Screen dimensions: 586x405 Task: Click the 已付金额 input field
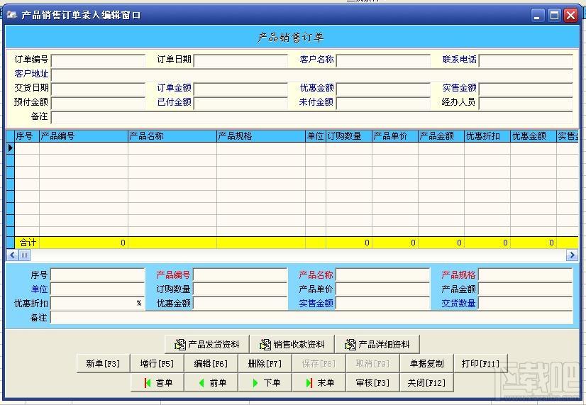pyautogui.click(x=241, y=103)
